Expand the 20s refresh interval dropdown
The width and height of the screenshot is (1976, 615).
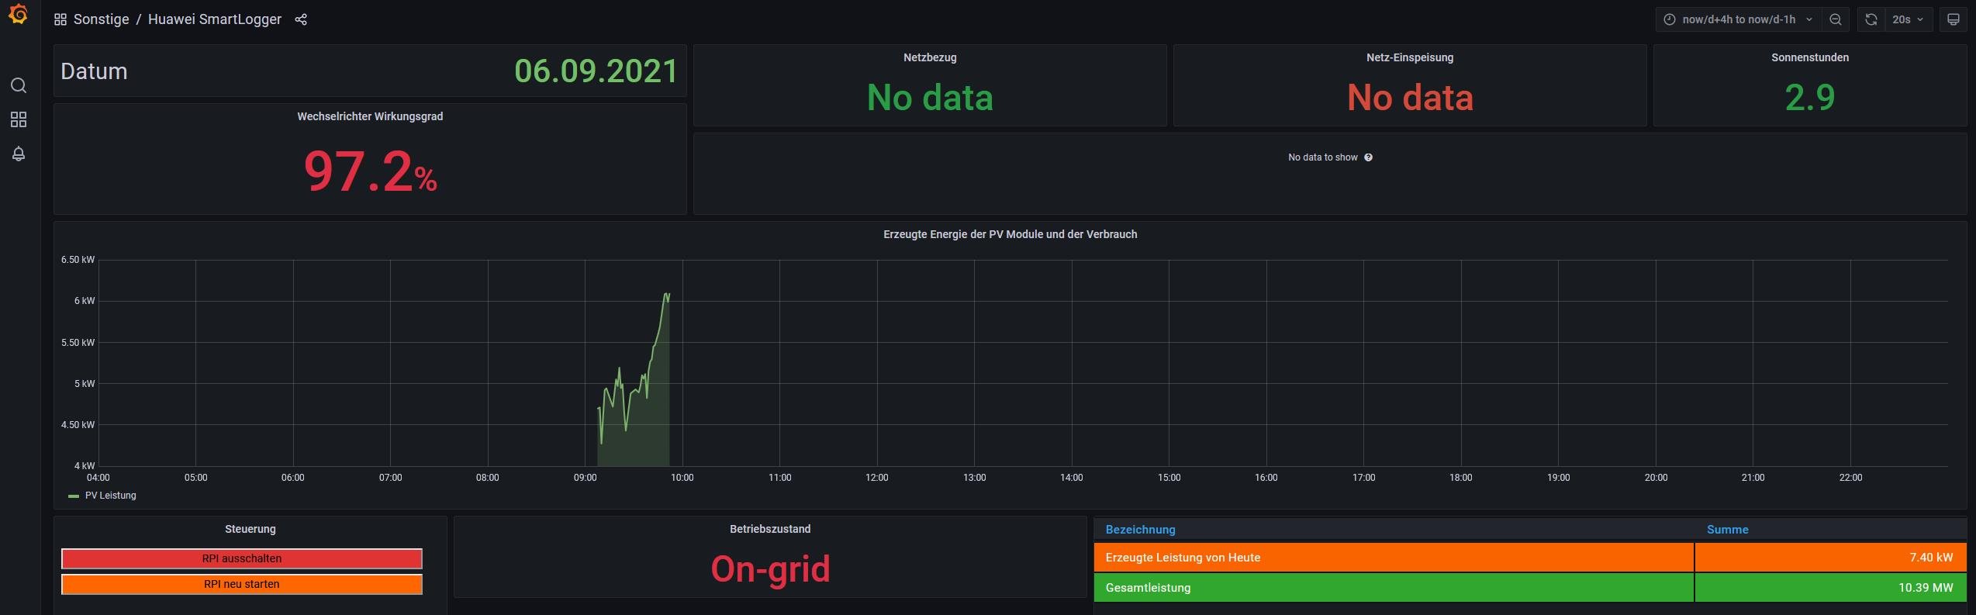tap(1908, 19)
